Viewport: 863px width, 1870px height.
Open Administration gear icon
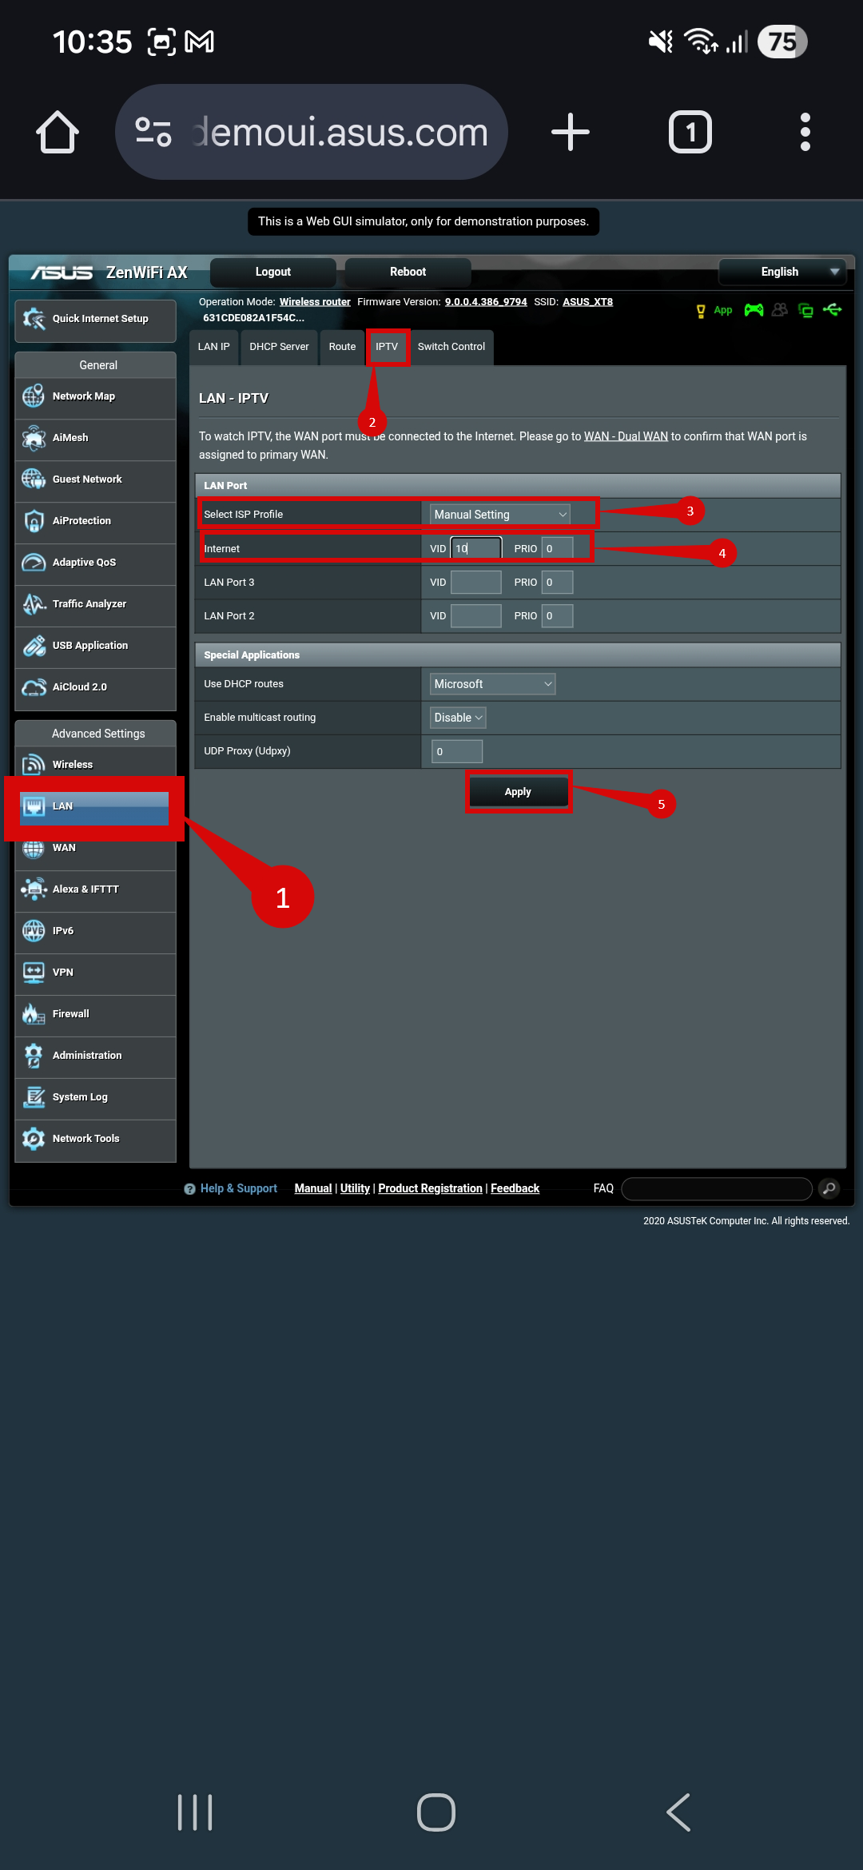(34, 1056)
